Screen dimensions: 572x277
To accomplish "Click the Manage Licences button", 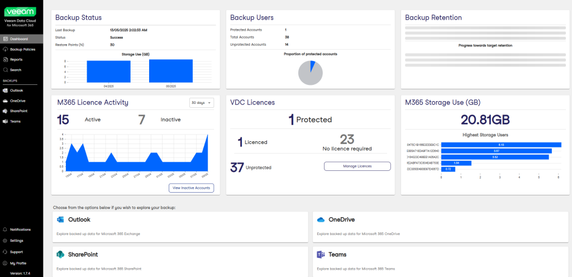I will [x=357, y=166].
